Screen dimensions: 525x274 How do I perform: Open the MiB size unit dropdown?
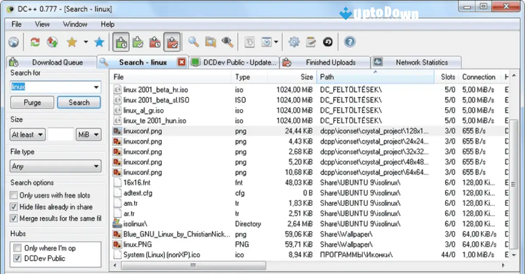tap(88, 134)
